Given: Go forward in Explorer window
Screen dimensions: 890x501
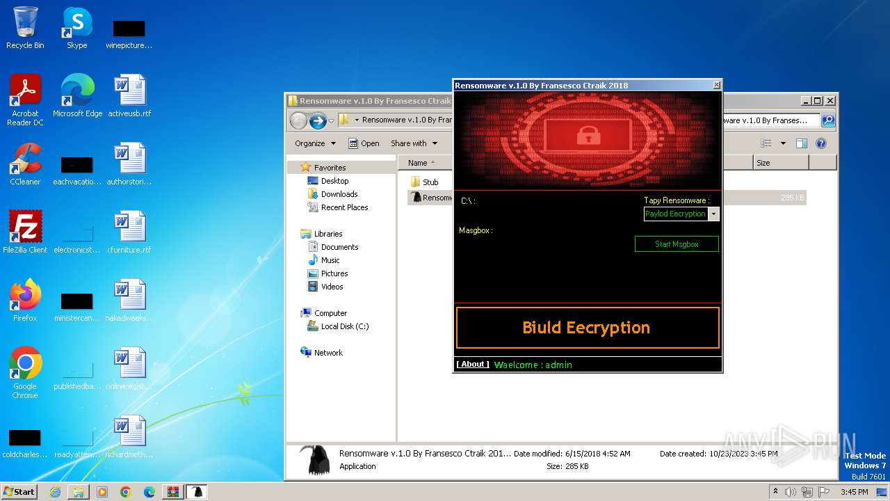Looking at the screenshot, I should (318, 120).
